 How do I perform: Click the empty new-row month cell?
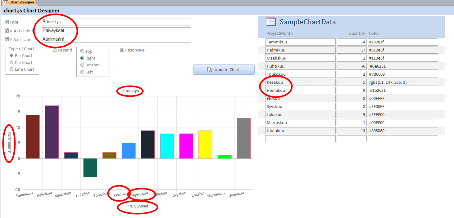pos(300,139)
